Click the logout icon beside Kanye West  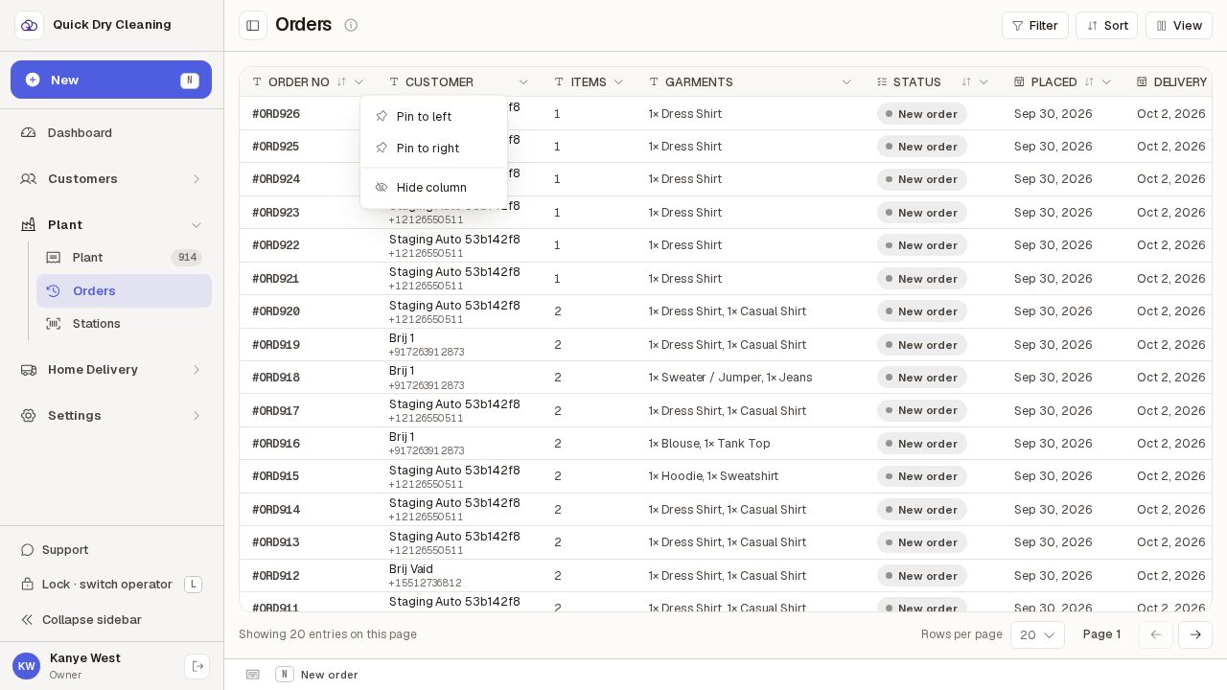point(197,666)
